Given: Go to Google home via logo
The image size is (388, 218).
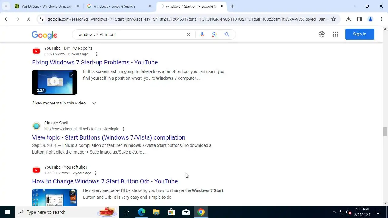Looking at the screenshot, I should pos(45,35).
